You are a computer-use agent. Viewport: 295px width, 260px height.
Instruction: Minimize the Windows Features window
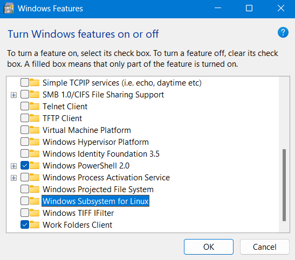(218, 8)
